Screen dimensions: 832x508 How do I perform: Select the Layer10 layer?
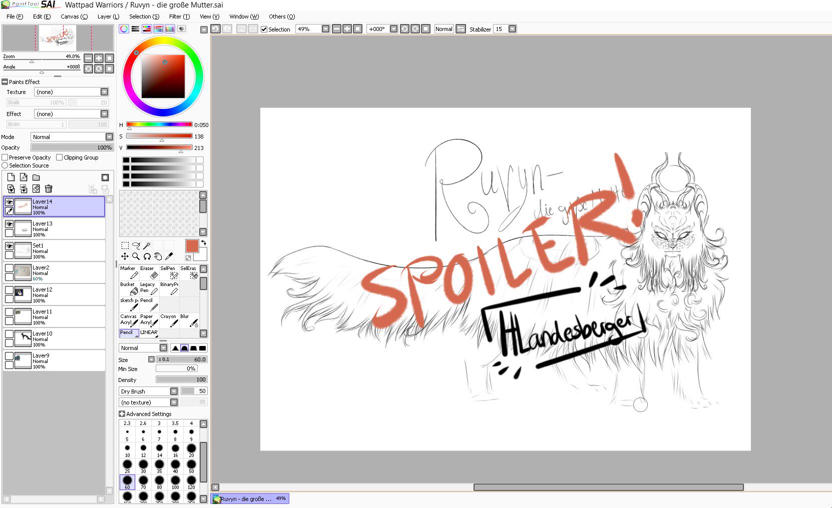point(54,339)
